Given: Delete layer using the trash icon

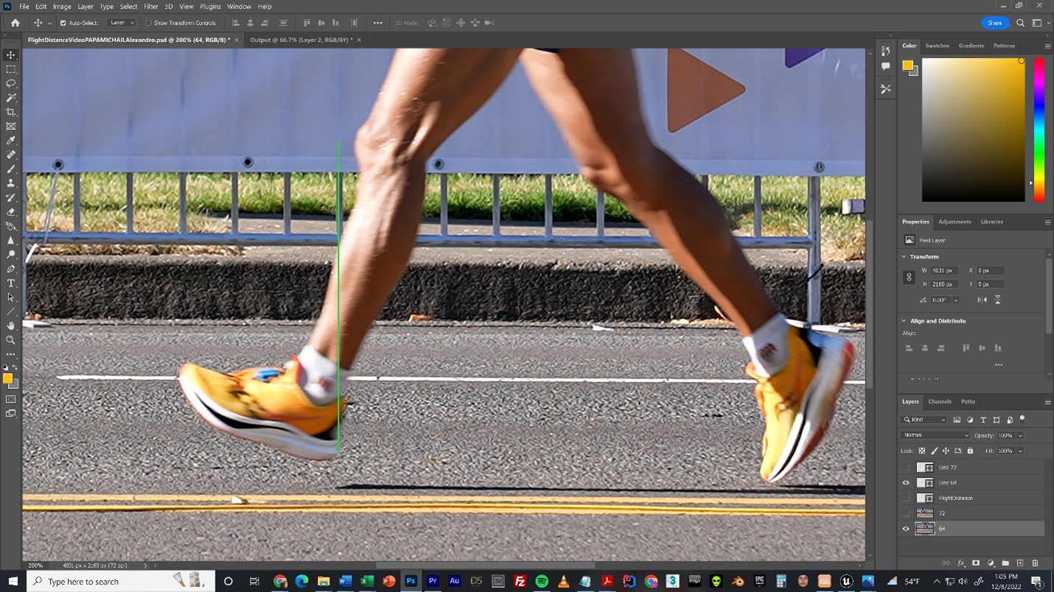Looking at the screenshot, I should pyautogui.click(x=1035, y=563).
